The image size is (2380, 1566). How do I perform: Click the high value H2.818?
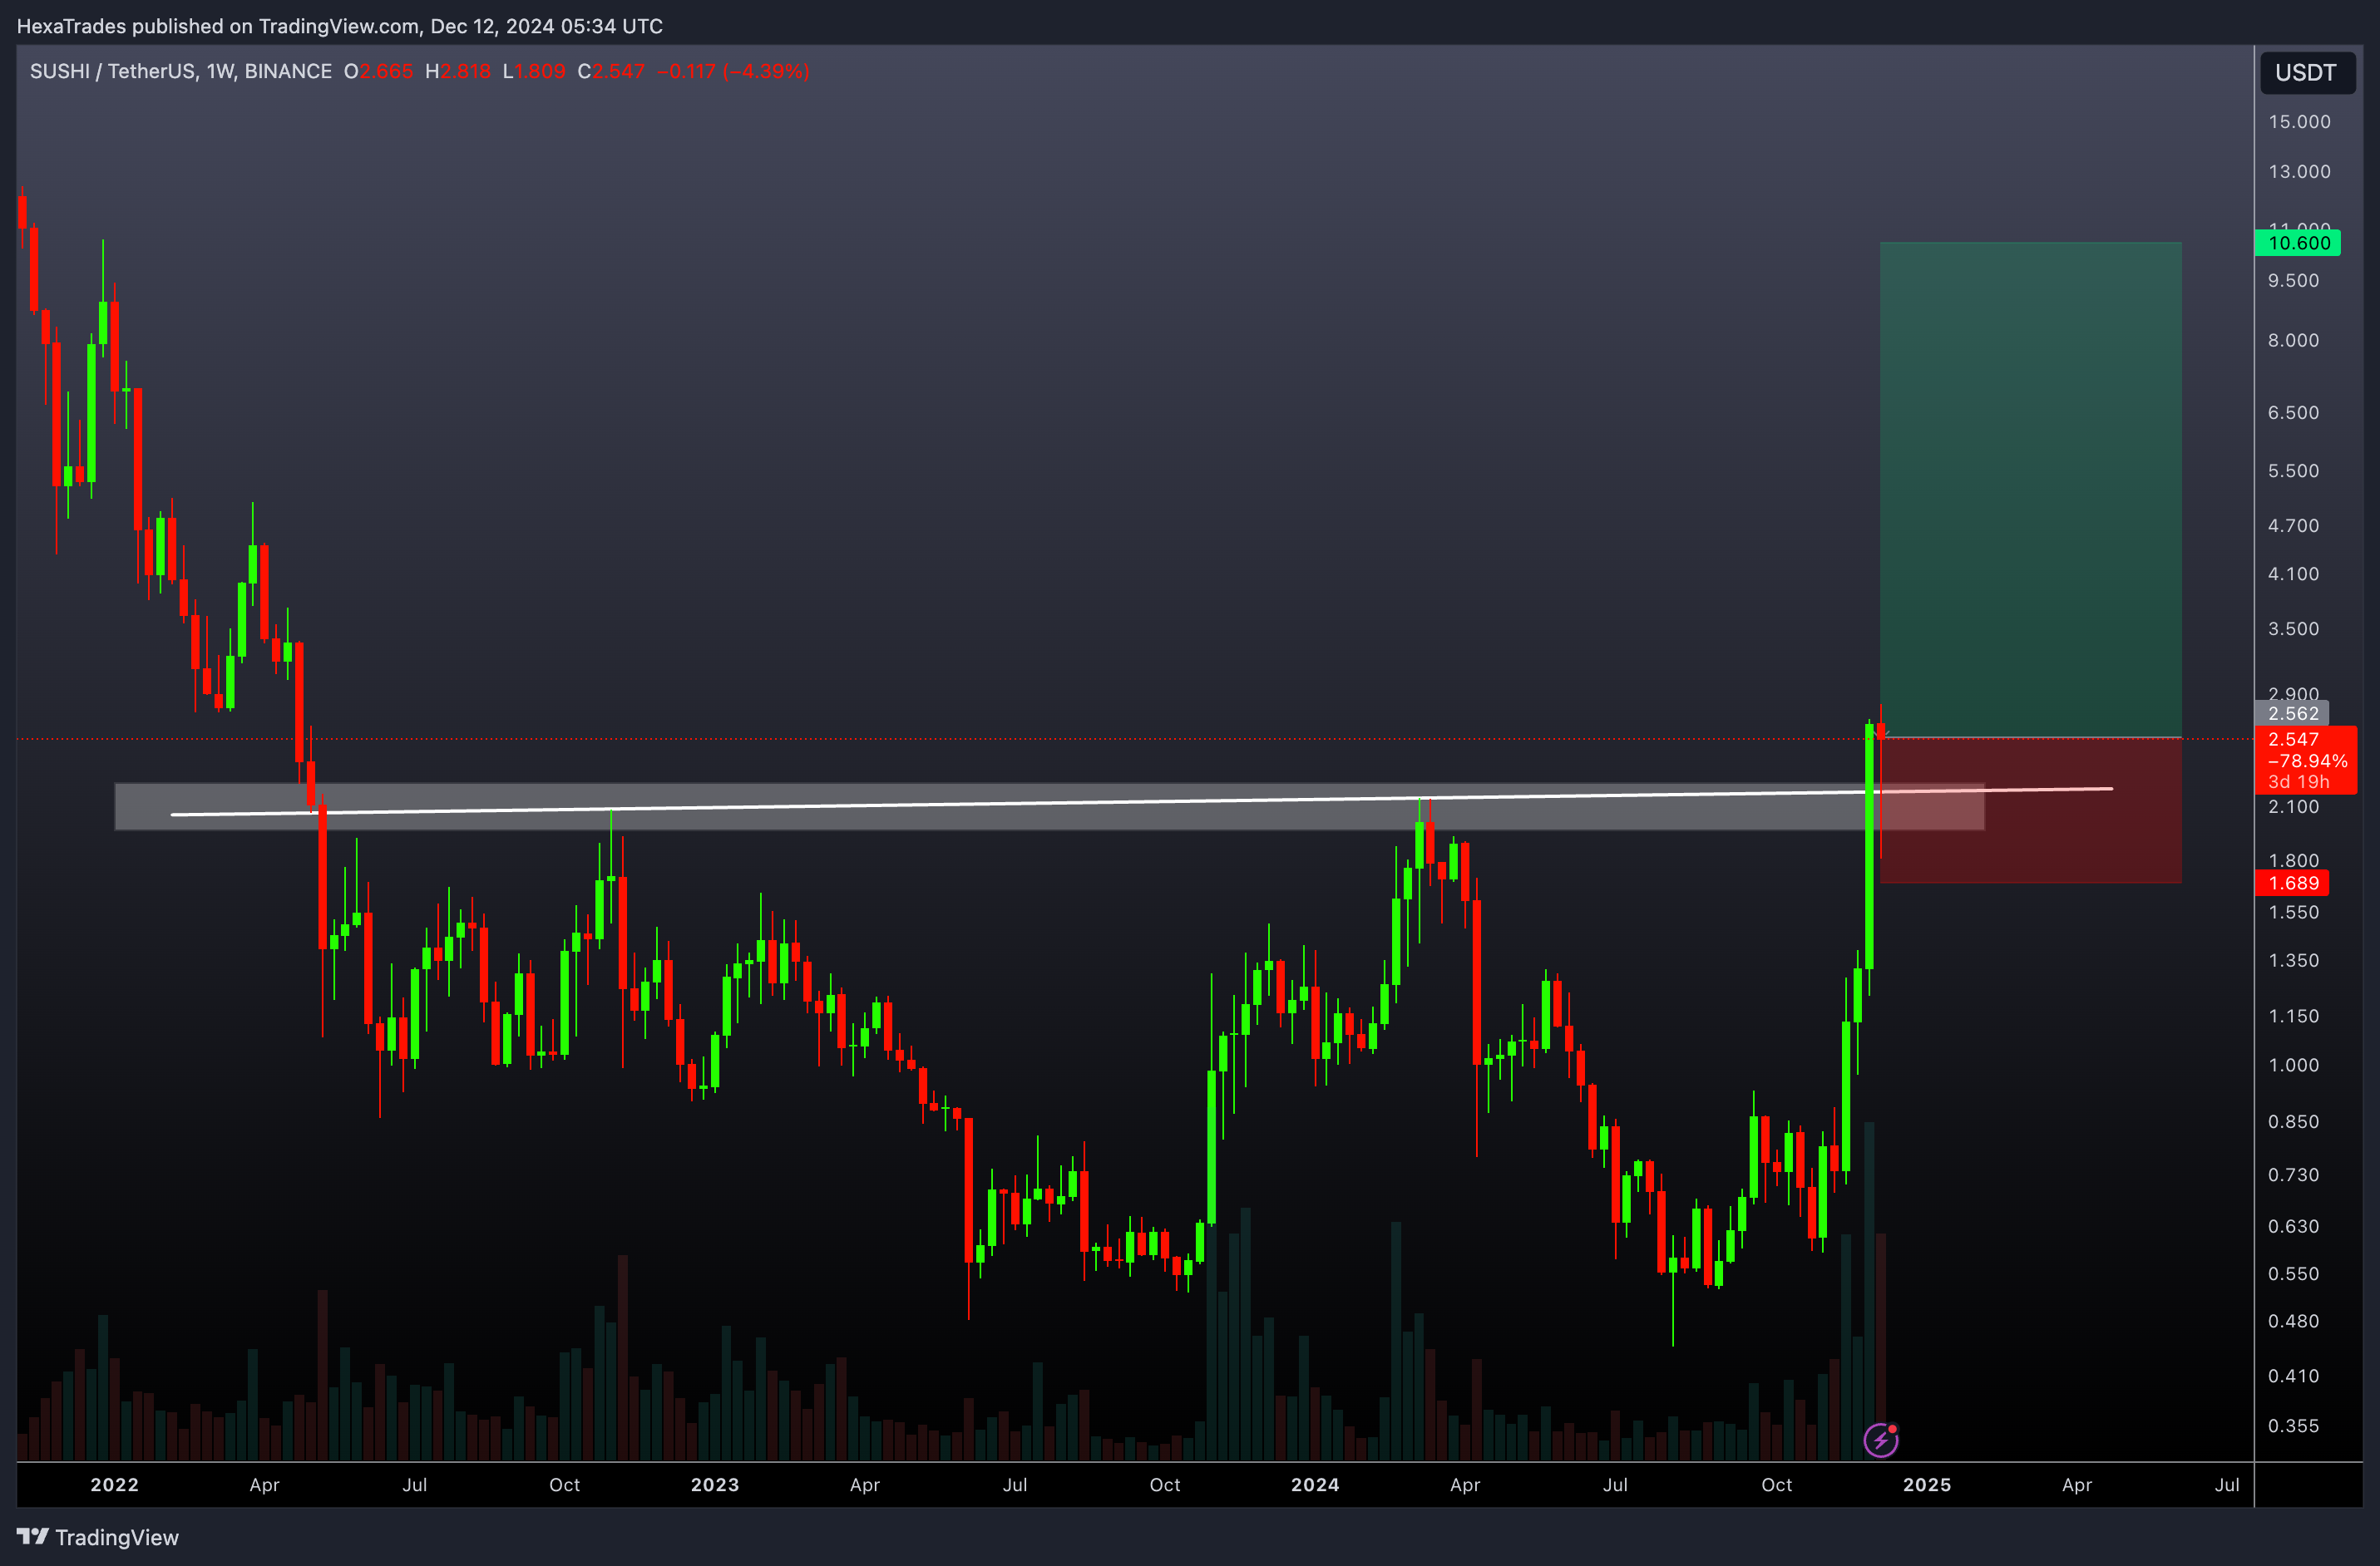point(458,71)
